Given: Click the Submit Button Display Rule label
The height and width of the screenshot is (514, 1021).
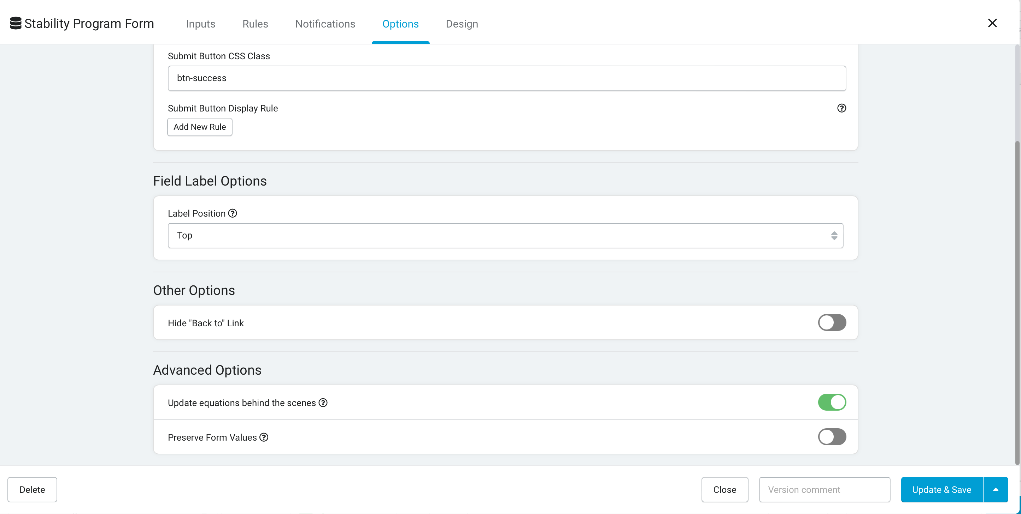Looking at the screenshot, I should tap(223, 108).
